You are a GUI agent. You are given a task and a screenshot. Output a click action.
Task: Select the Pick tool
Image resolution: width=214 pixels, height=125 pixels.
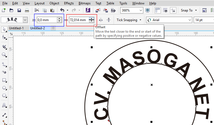pos(4,30)
